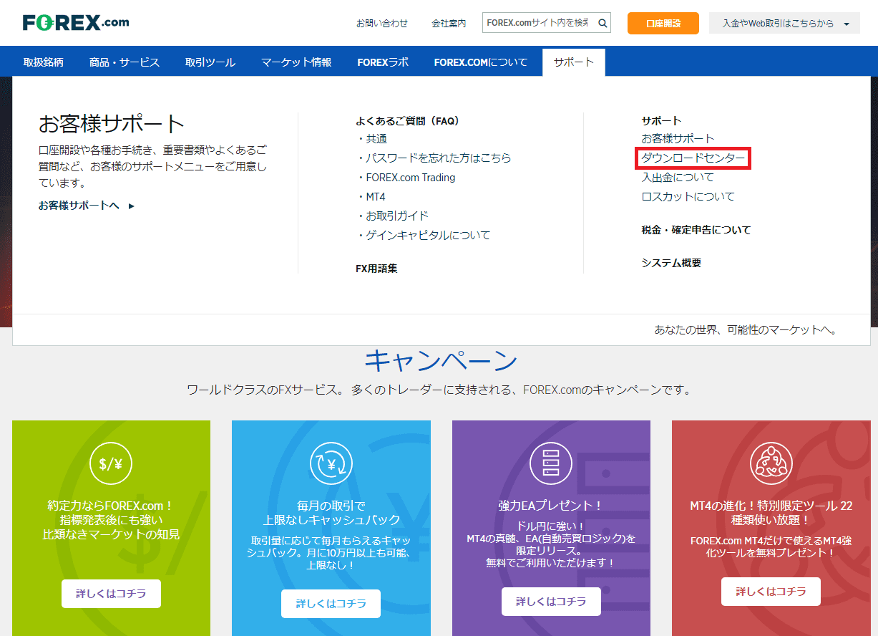The width and height of the screenshot is (878, 636).
Task: Click arrow next to お客様サポートへ
Action: pyautogui.click(x=131, y=206)
